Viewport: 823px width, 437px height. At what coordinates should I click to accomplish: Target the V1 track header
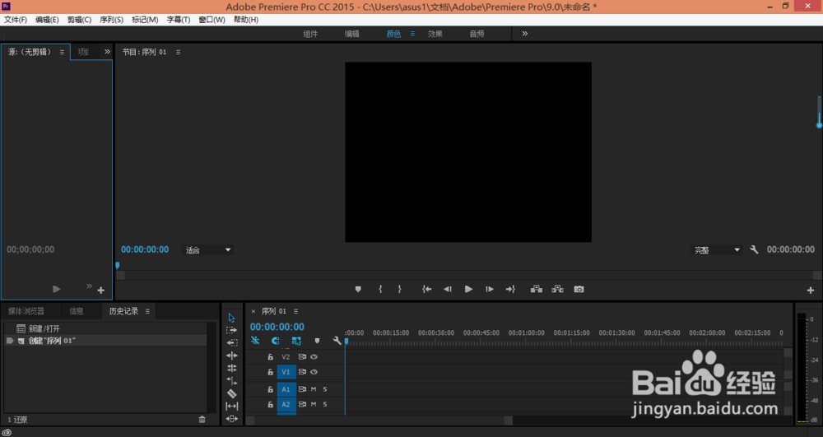[286, 372]
